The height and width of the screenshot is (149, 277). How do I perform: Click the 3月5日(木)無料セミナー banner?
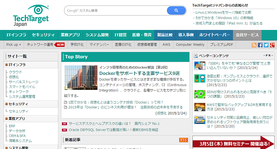pos(233,142)
